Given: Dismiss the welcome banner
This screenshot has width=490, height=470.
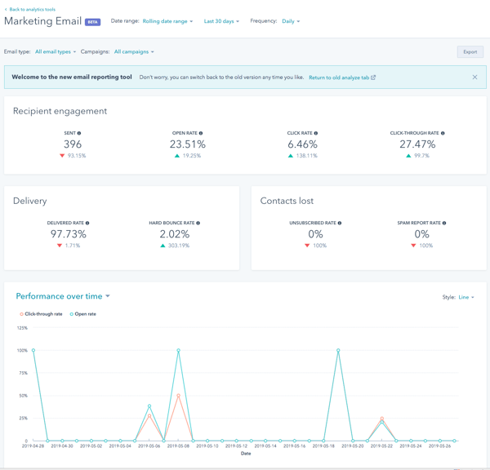Looking at the screenshot, I should pyautogui.click(x=474, y=78).
